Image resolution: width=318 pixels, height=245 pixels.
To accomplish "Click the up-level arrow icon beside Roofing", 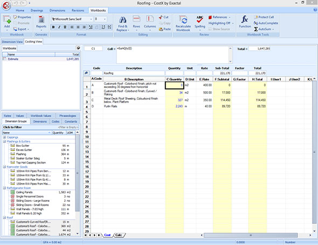I will [x=86, y=73].
